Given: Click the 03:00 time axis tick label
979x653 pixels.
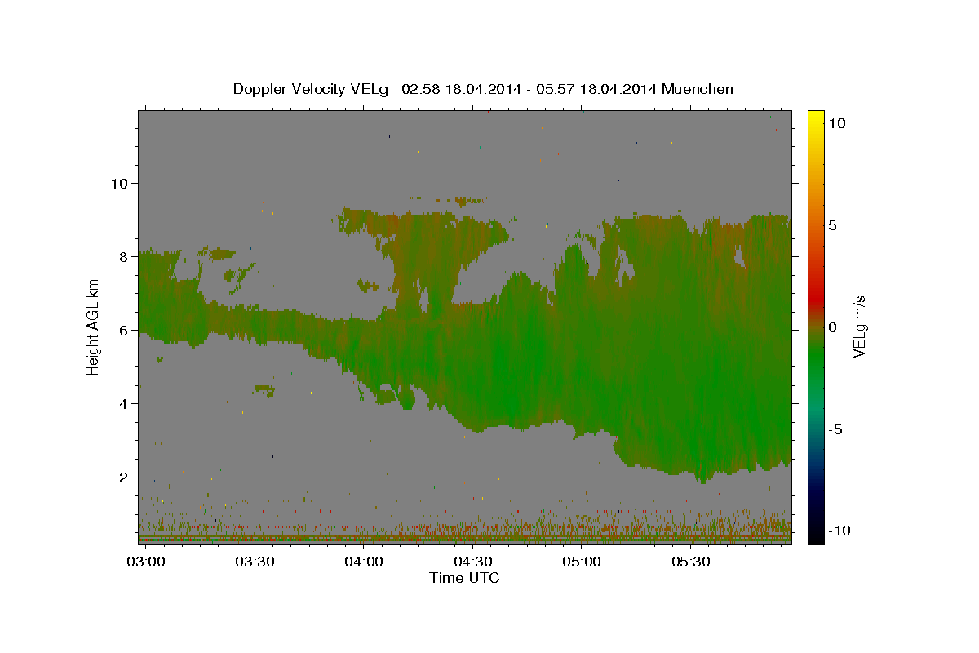Looking at the screenshot, I should pyautogui.click(x=146, y=562).
